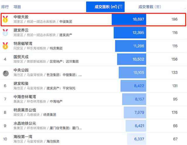Click the 8,157 area bar

[134, 99]
